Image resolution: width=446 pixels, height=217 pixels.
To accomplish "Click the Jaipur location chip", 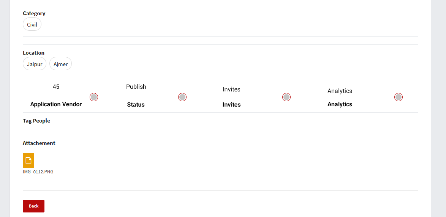I will (35, 64).
